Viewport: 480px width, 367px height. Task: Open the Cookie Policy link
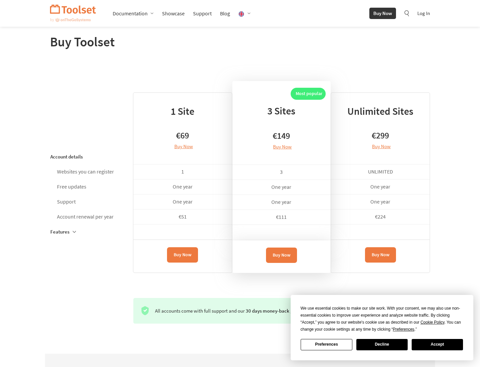(432, 322)
